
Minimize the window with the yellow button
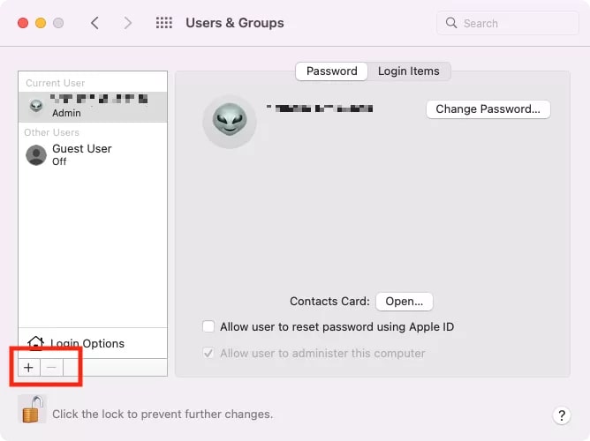(41, 23)
